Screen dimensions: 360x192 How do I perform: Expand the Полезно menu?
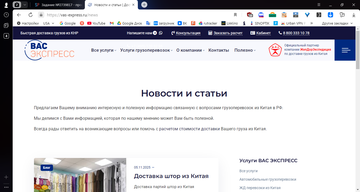coord(245,50)
